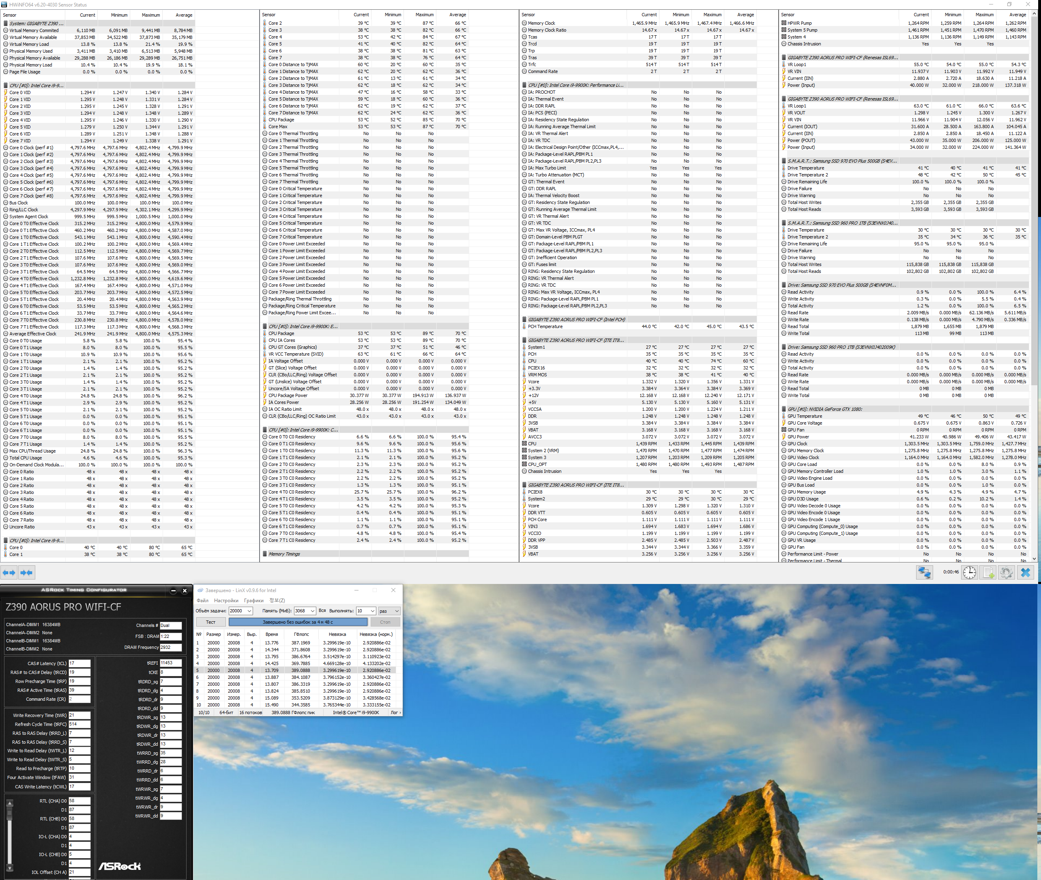Image resolution: width=1041 pixels, height=880 pixels.
Task: Click the Вся memory link
Action: pos(322,611)
